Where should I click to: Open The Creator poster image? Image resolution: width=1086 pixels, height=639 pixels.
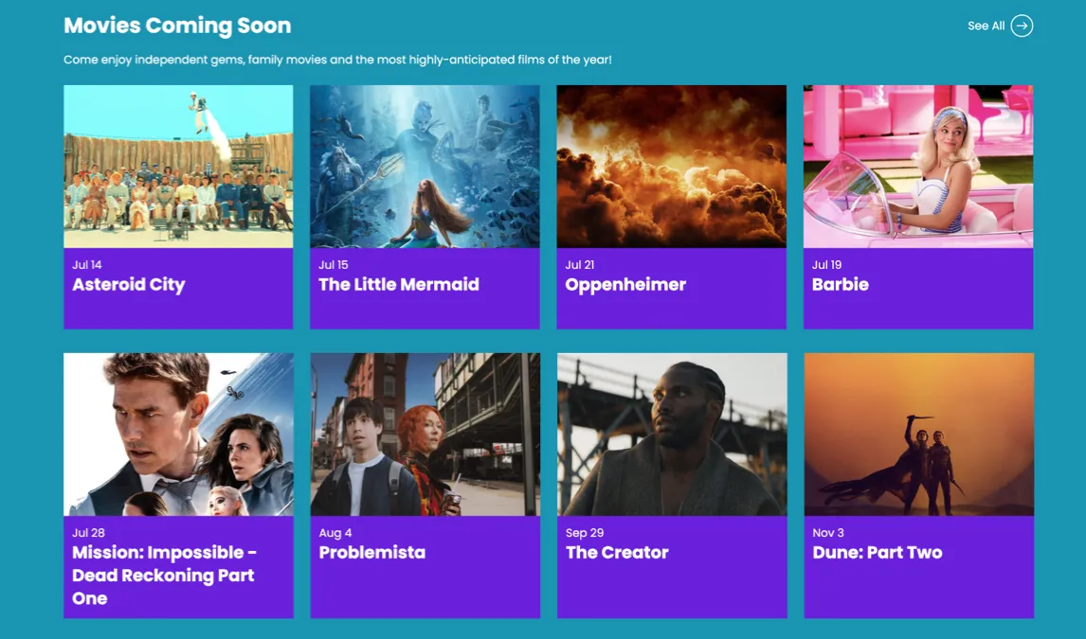tap(672, 435)
